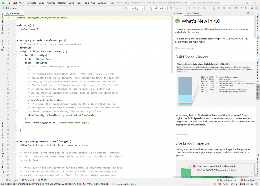Click the 1:1 cursor position indicator
Viewport: 260px width, 186px height.
(220, 184)
